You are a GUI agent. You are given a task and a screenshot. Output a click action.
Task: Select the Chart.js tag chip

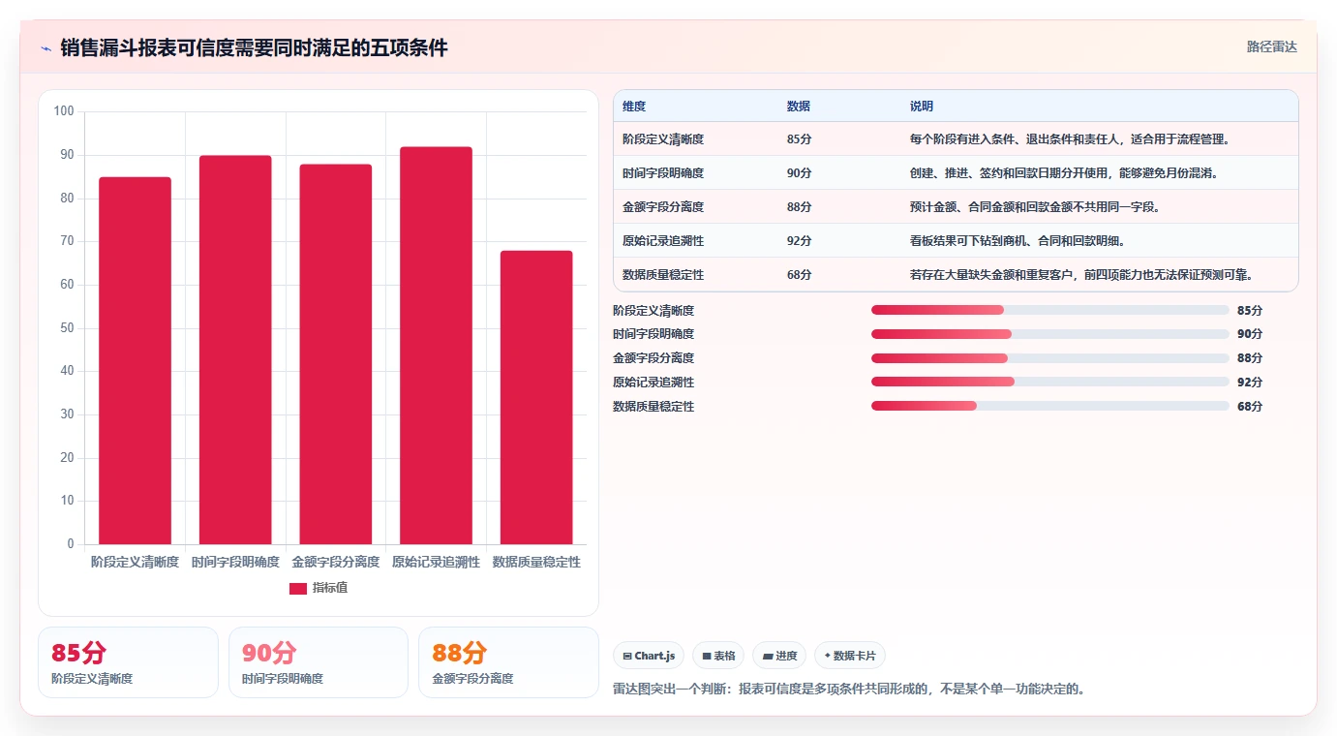click(649, 656)
